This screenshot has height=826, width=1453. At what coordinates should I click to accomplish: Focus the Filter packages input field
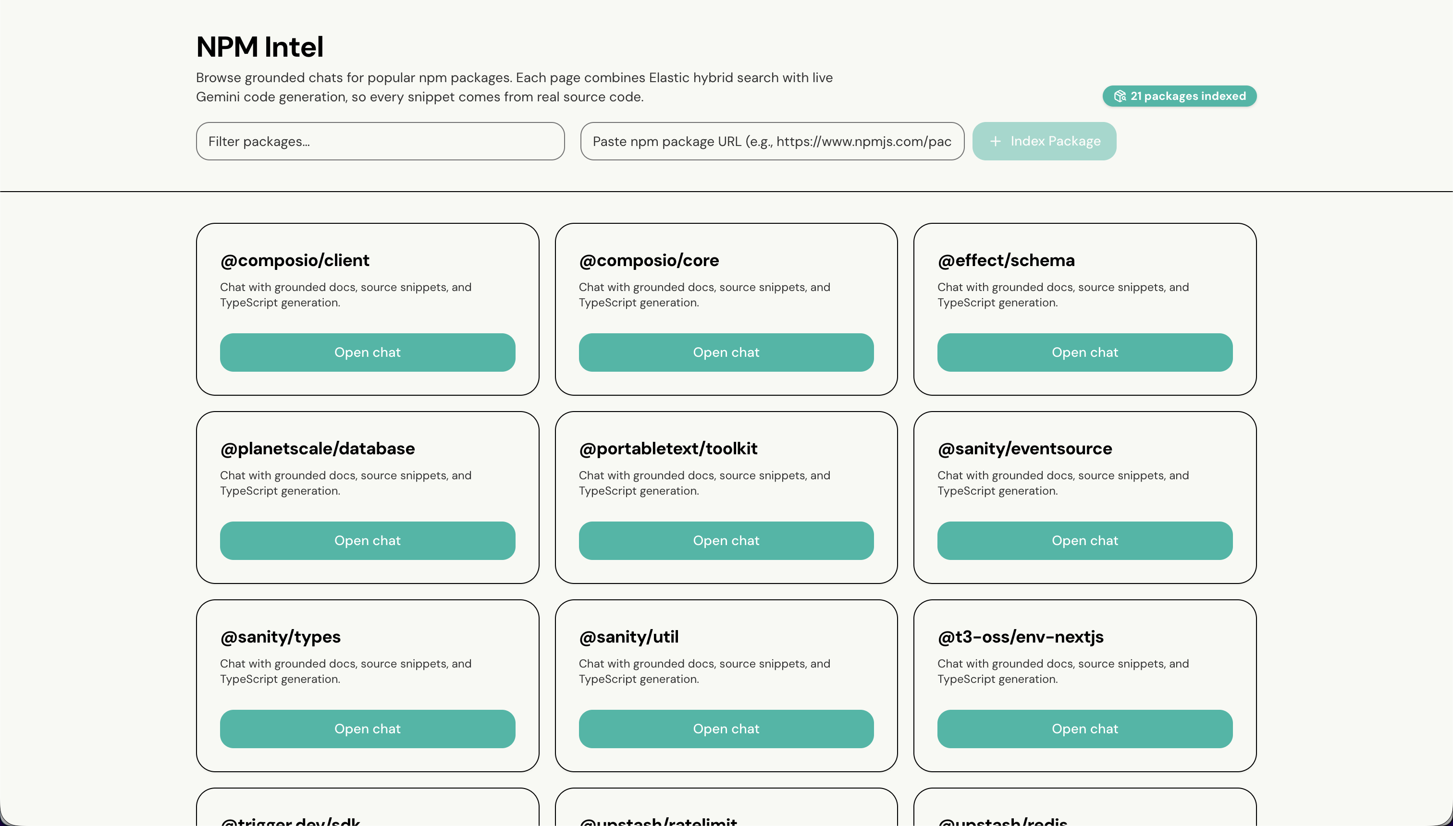point(380,141)
